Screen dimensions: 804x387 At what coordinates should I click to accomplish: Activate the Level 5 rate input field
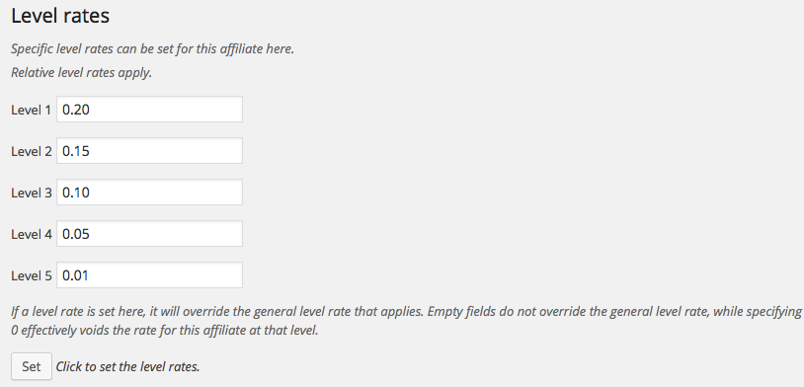(149, 275)
